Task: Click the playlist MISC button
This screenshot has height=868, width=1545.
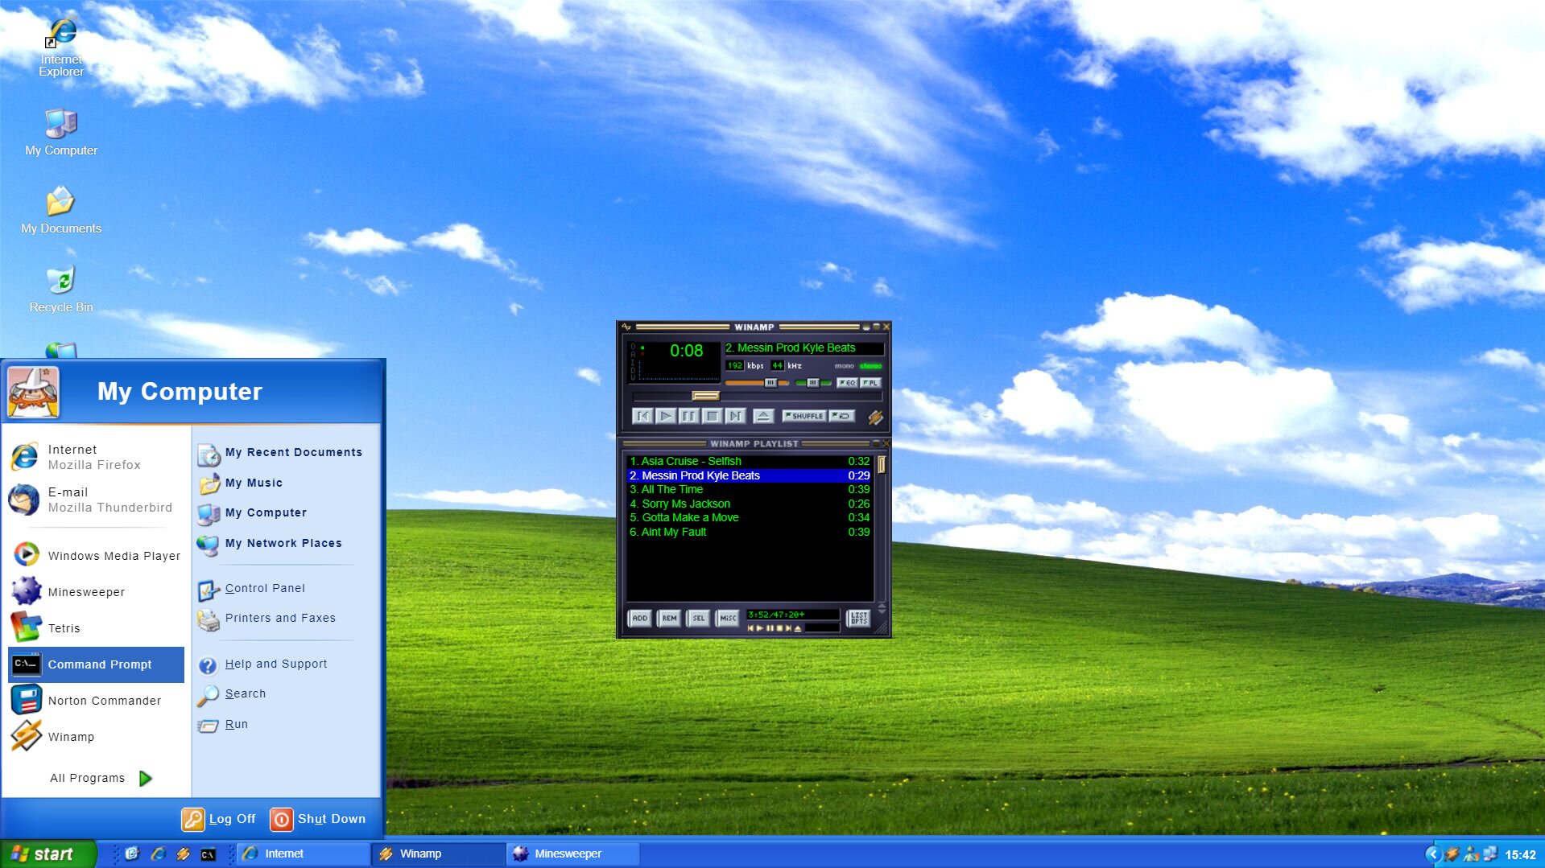Action: [728, 618]
